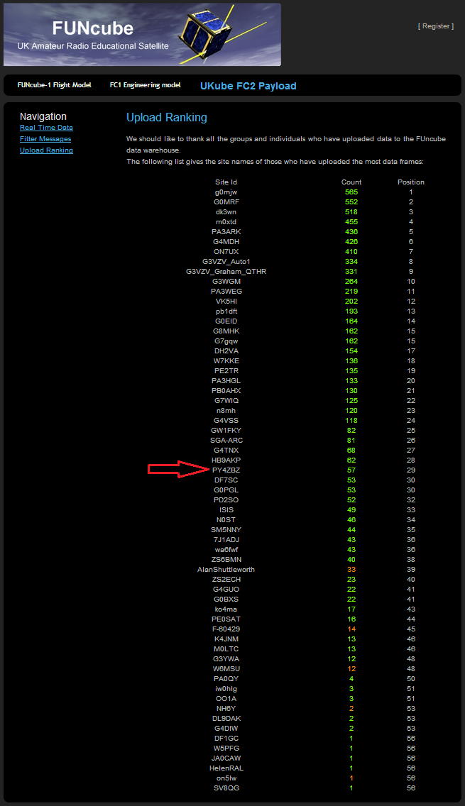
Task: Select PE2TR in the list
Action: click(x=226, y=371)
